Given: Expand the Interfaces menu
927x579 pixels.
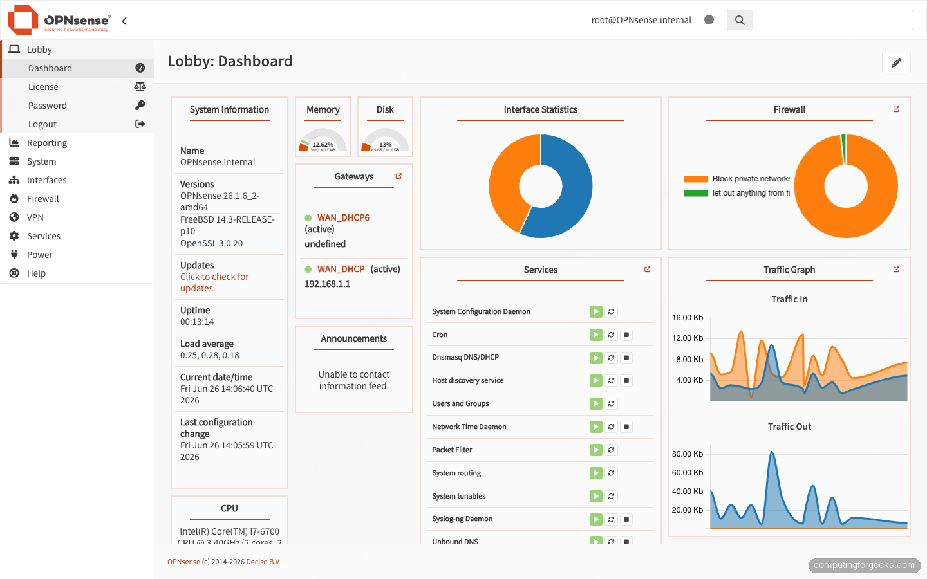Looking at the screenshot, I should point(77,180).
